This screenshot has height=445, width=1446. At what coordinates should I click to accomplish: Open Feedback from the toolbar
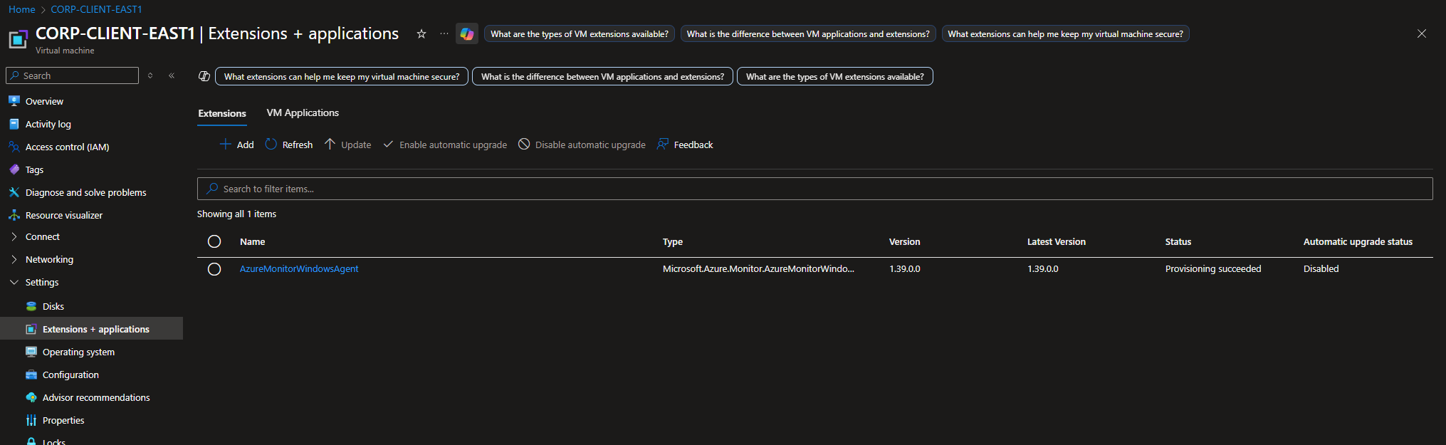tap(685, 145)
